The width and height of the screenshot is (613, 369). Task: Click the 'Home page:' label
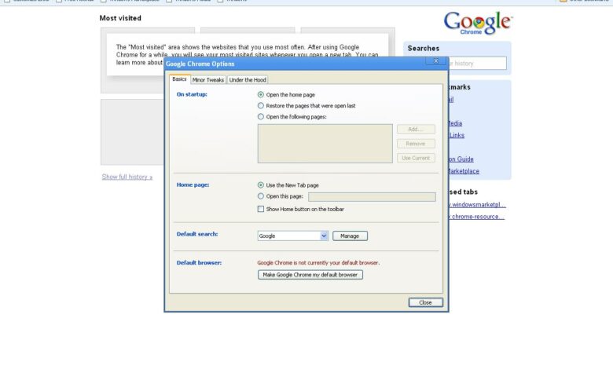pos(193,184)
